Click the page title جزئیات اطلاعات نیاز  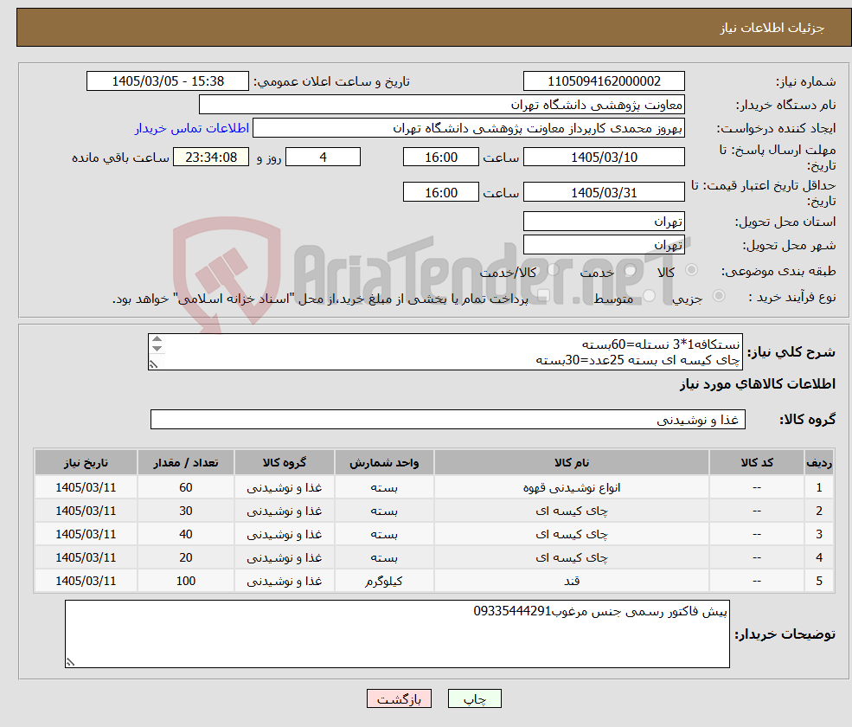click(772, 28)
